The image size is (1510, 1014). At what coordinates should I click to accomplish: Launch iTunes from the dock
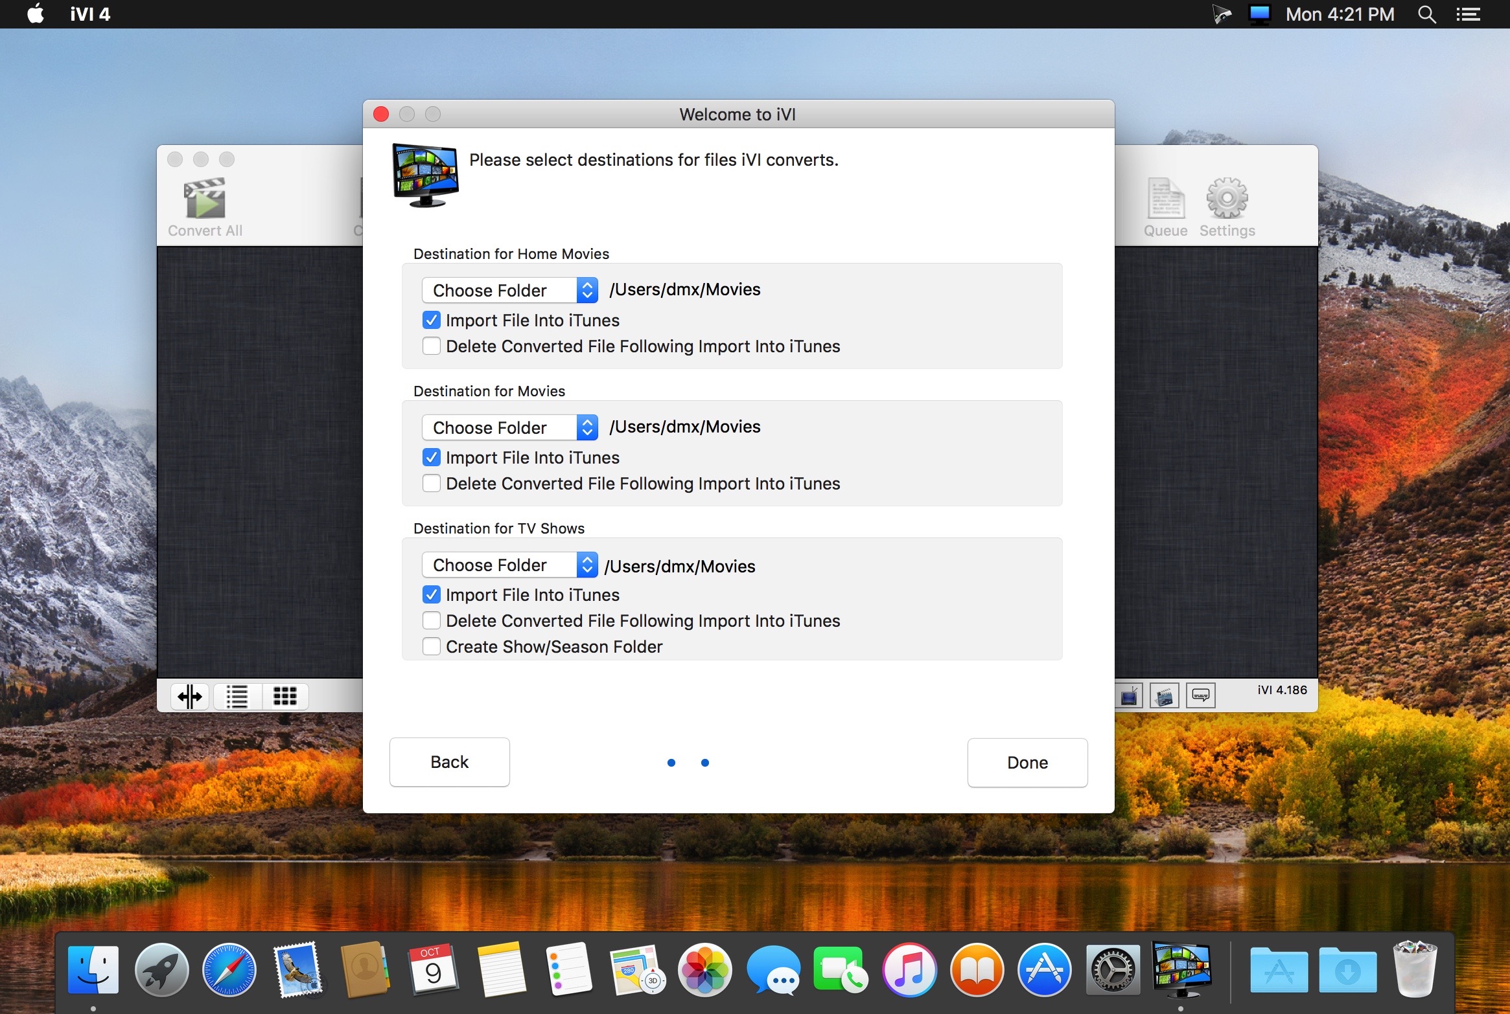[x=909, y=971]
